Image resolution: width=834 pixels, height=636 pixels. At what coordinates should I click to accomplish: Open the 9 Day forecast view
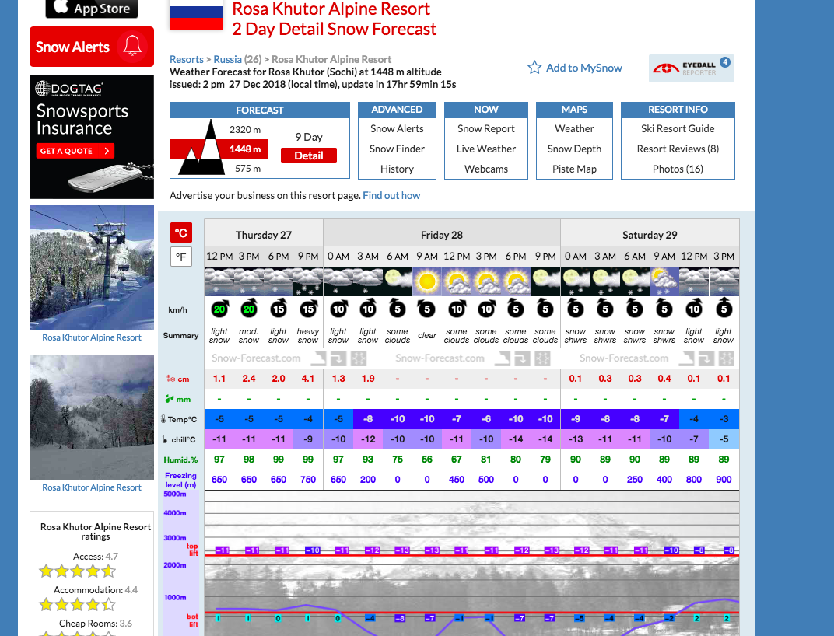[x=308, y=137]
